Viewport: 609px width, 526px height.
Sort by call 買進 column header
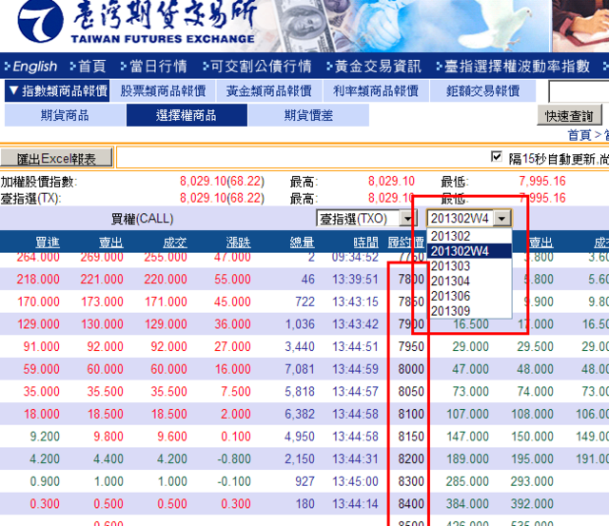click(x=48, y=243)
